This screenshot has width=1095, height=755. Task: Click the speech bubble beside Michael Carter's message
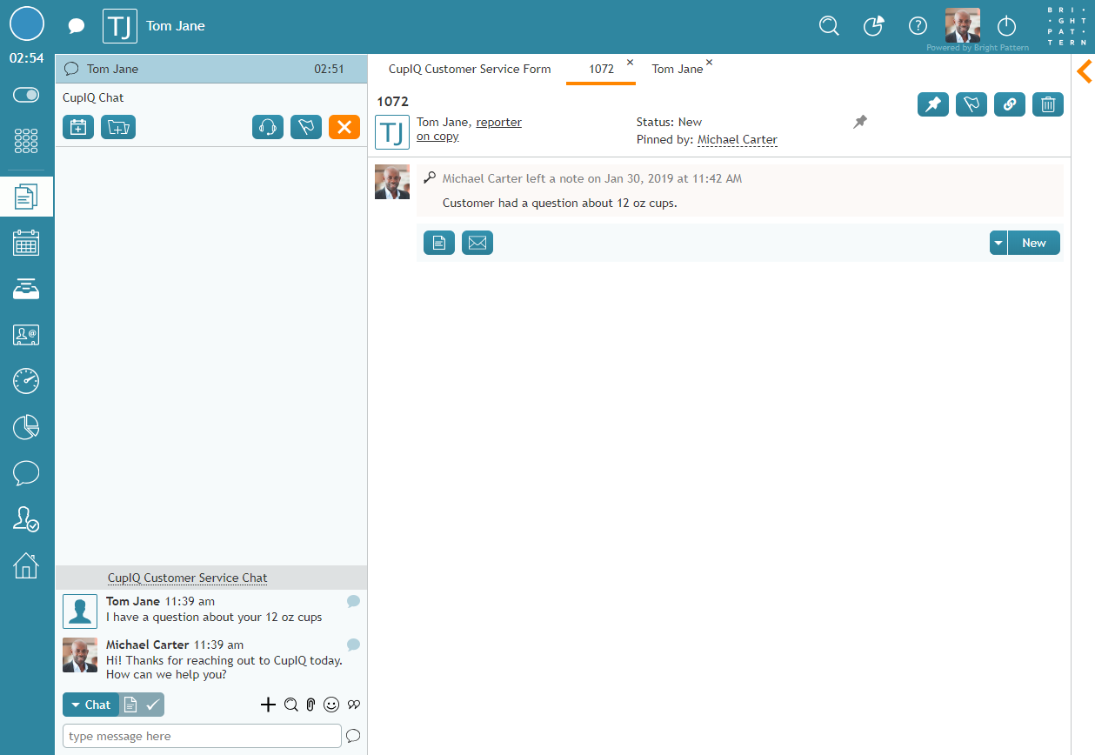[x=353, y=645]
